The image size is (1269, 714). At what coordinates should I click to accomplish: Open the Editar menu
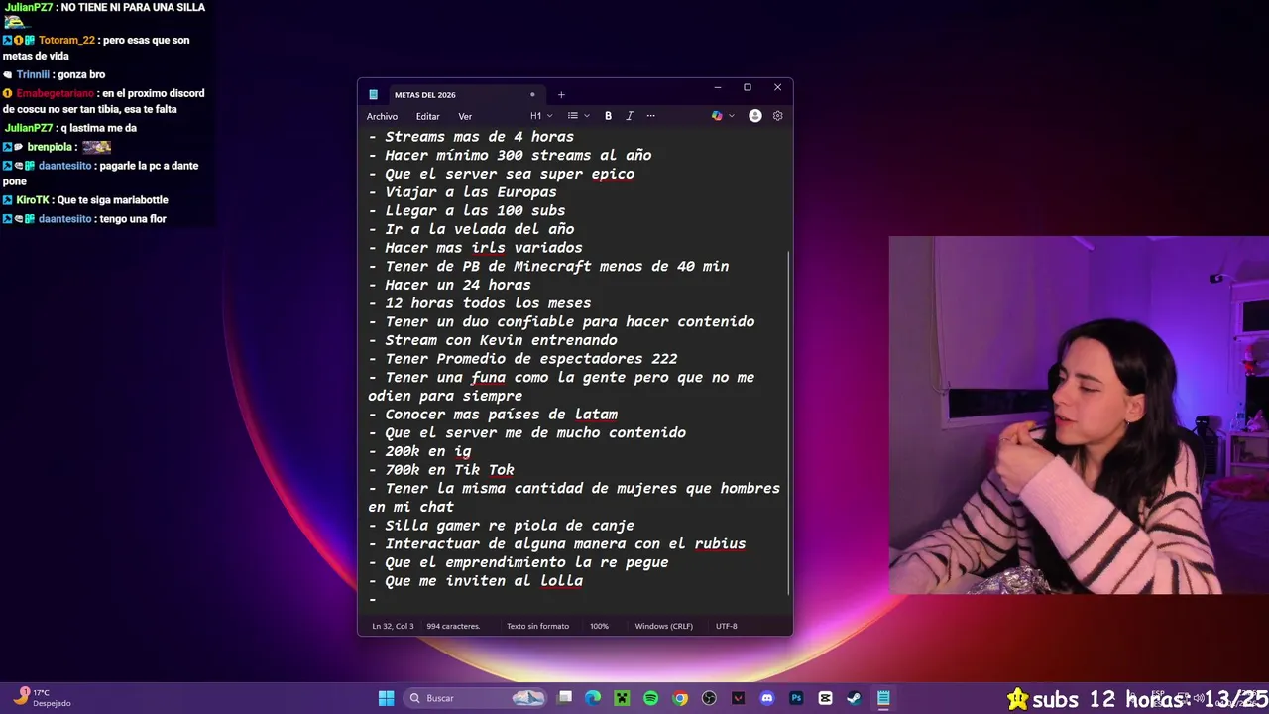click(x=427, y=116)
